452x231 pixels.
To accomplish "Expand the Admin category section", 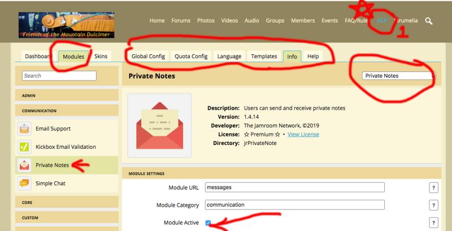I will click(67, 95).
